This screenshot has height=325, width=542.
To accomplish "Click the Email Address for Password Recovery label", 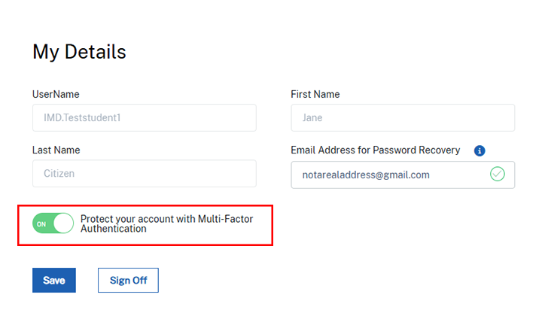I will [x=375, y=150].
